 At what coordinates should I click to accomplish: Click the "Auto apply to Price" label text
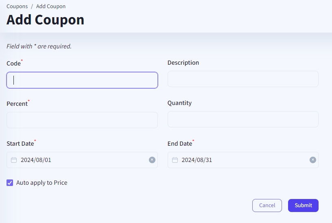pyautogui.click(x=41, y=183)
